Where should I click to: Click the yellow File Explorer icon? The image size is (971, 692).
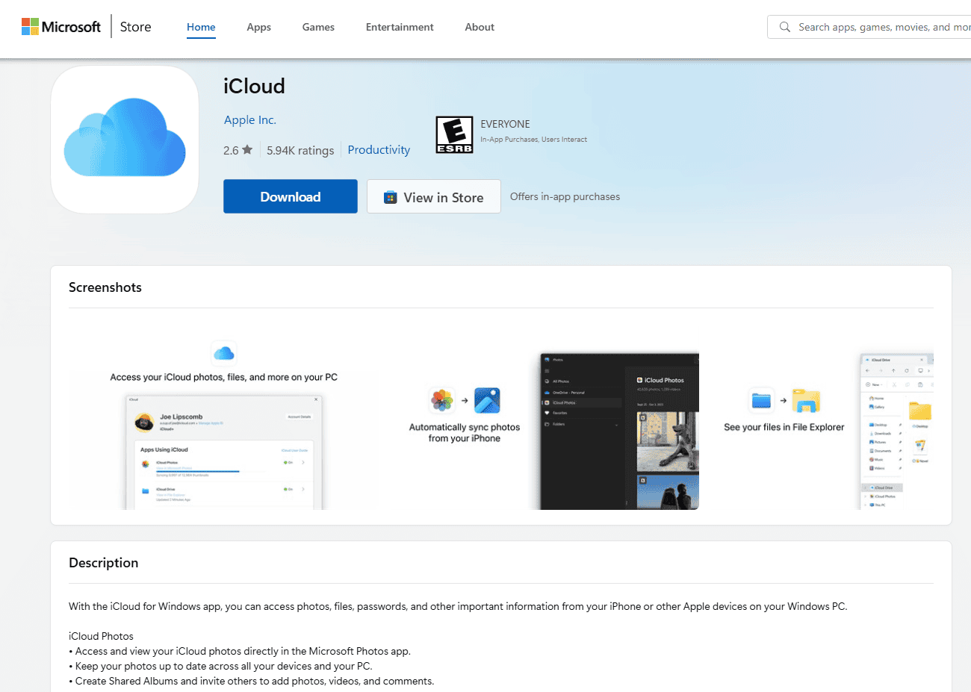pyautogui.click(x=806, y=401)
